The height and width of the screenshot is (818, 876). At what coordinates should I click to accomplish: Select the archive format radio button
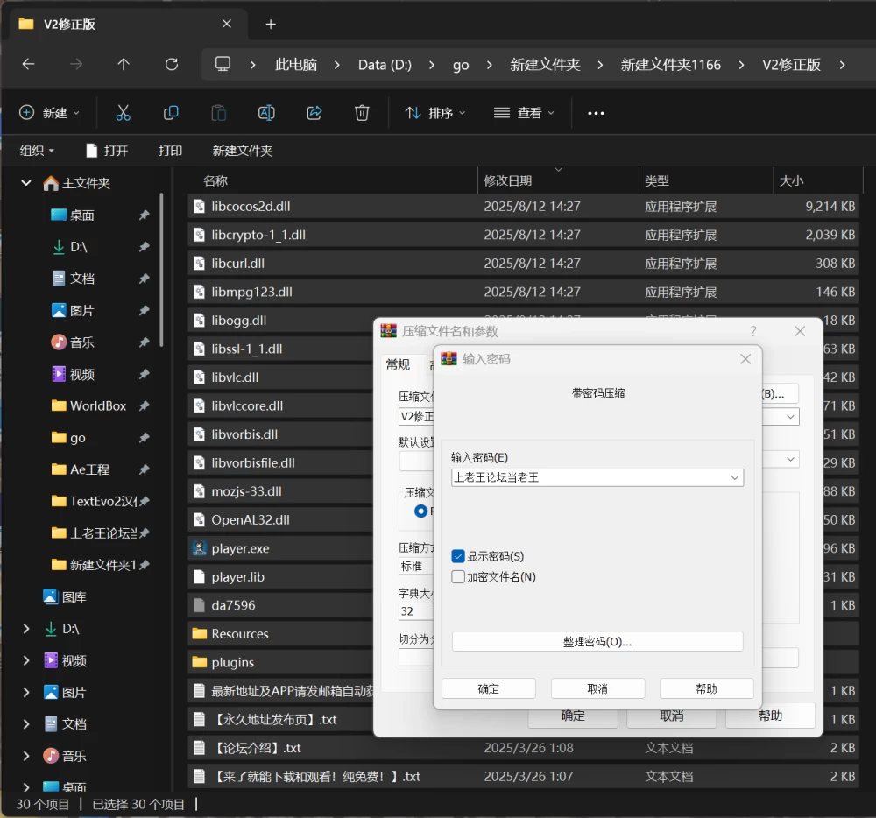tap(420, 511)
